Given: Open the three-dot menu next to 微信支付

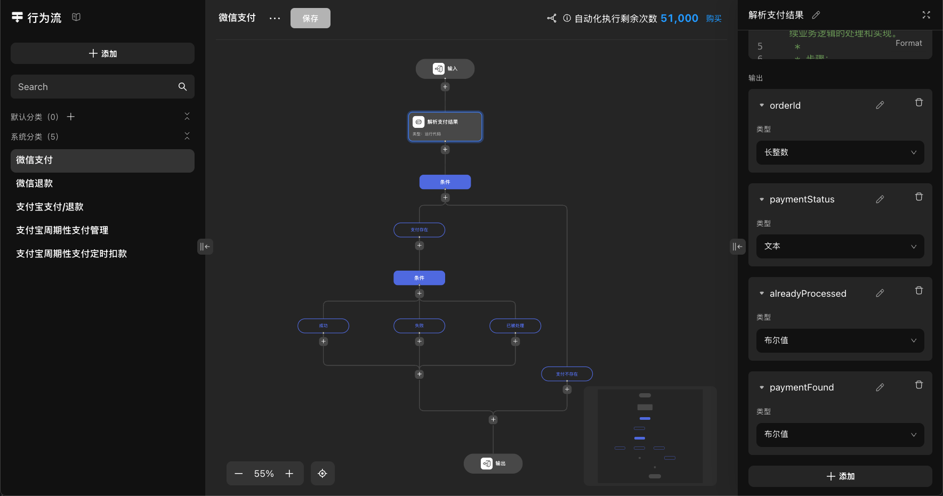Looking at the screenshot, I should click(275, 18).
